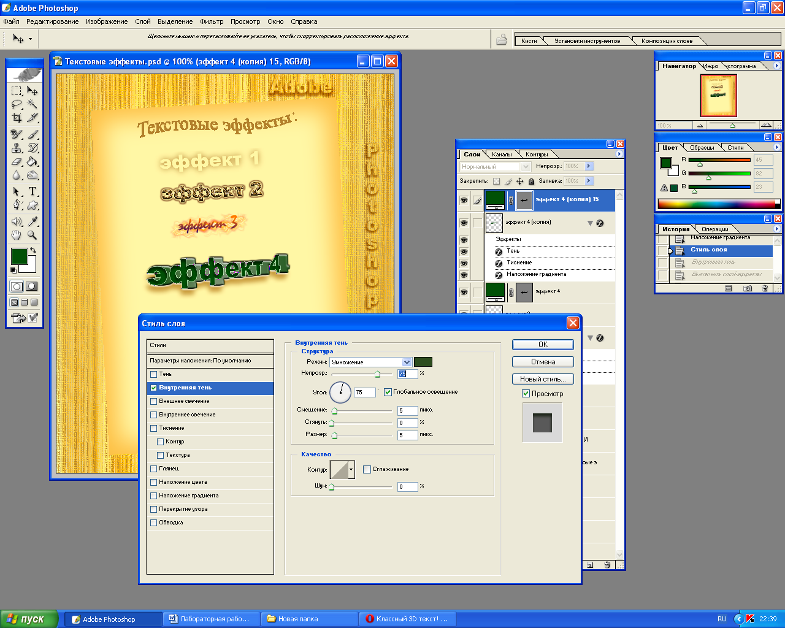This screenshot has width=785, height=628.
Task: Open the Layers palette options menu arrow
Action: [619, 154]
